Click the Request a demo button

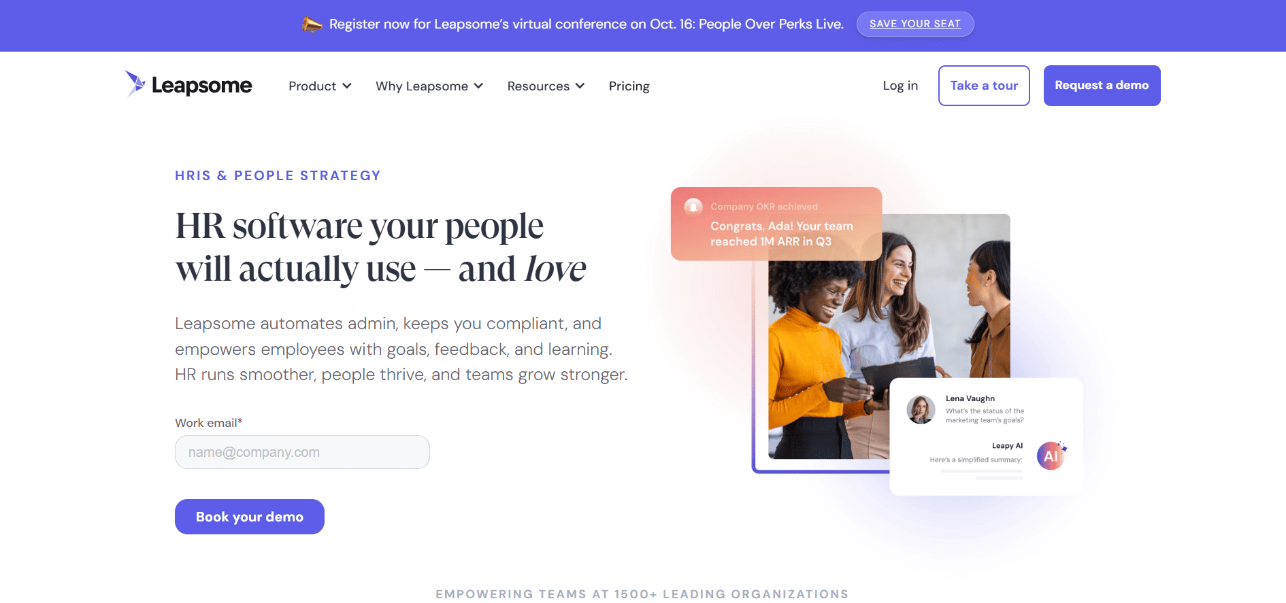1102,86
